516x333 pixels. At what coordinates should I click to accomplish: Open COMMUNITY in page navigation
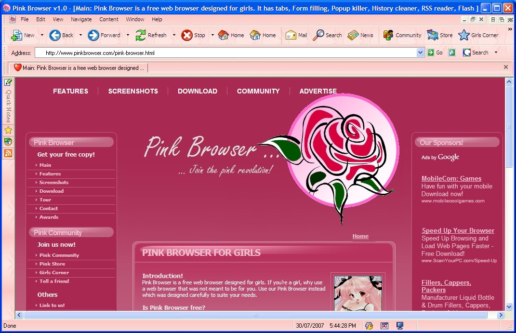(258, 91)
